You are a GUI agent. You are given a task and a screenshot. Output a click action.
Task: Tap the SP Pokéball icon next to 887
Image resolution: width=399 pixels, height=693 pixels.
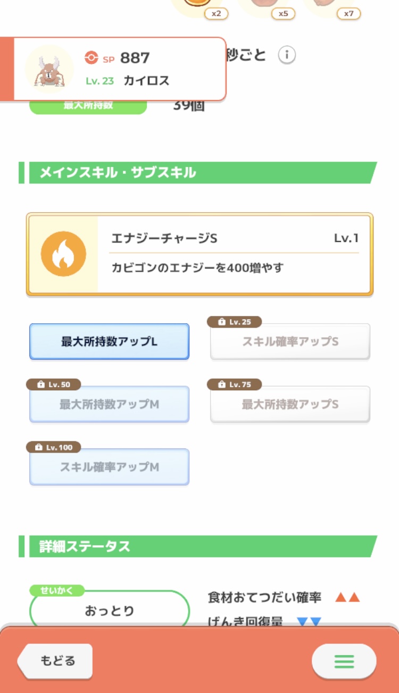[92, 57]
